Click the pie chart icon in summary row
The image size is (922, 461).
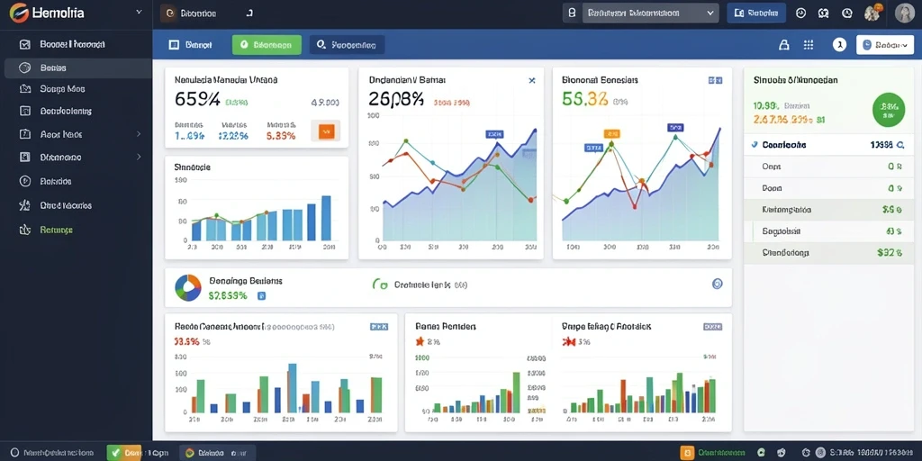pyautogui.click(x=188, y=287)
